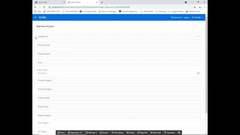240x135 pixels.
Task: Open Image Modifiers bookmark folder
Action: tap(176, 12)
